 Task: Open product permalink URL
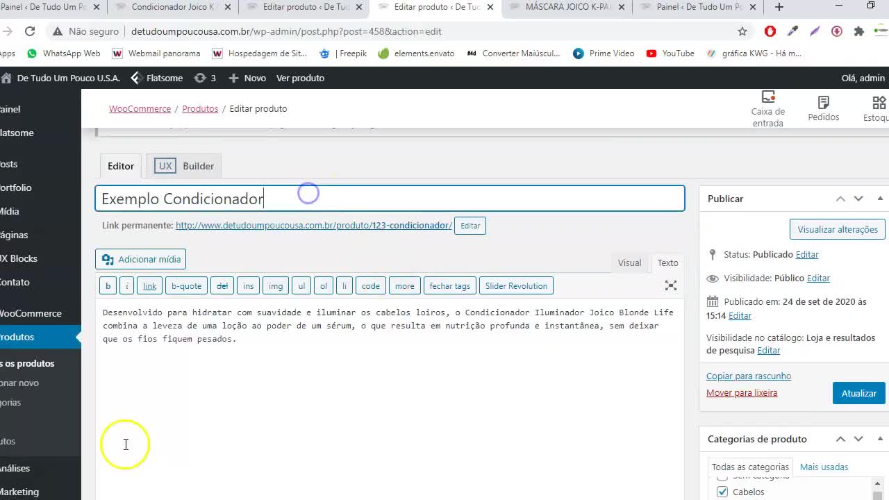point(314,225)
